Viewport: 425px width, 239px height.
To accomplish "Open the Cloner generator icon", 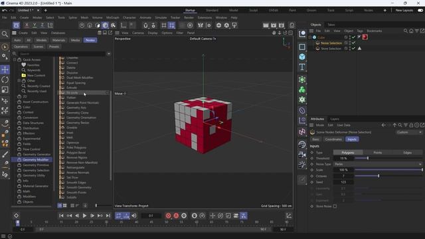I will click(302, 90).
